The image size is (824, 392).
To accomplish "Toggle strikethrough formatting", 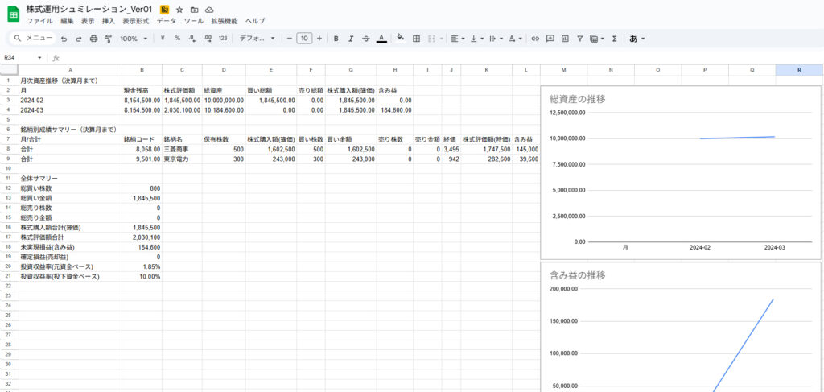I will (x=365, y=38).
